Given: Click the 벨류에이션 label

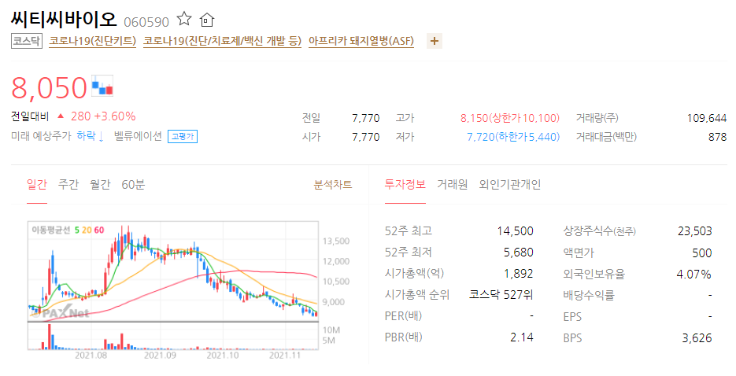Looking at the screenshot, I should tap(138, 136).
